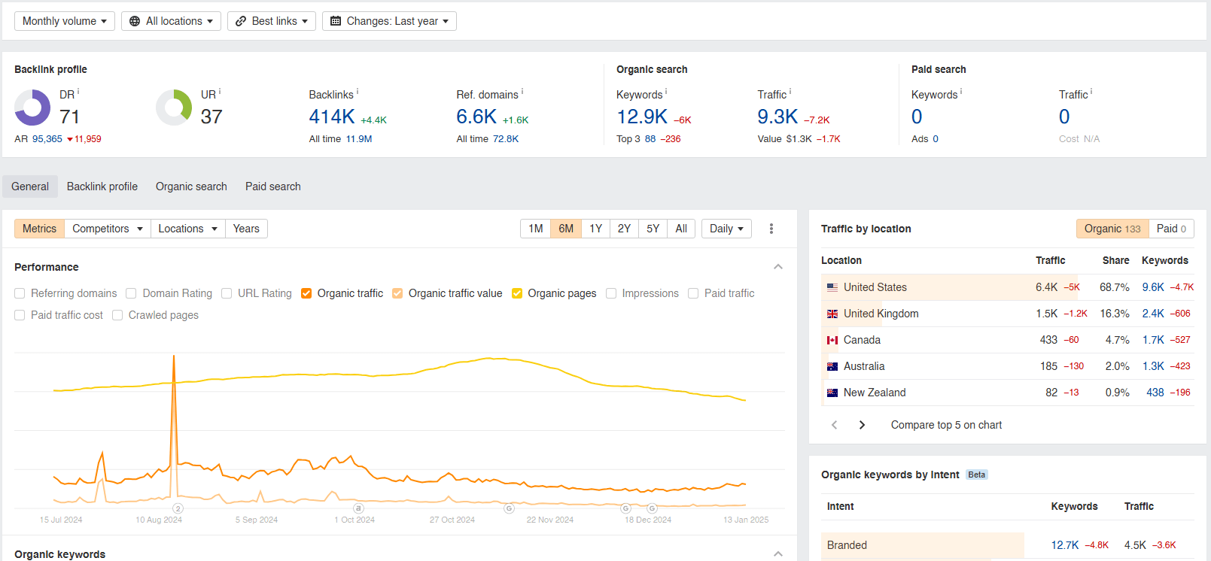Enable the URL Rating checkbox
The height and width of the screenshot is (561, 1211).
click(x=227, y=293)
